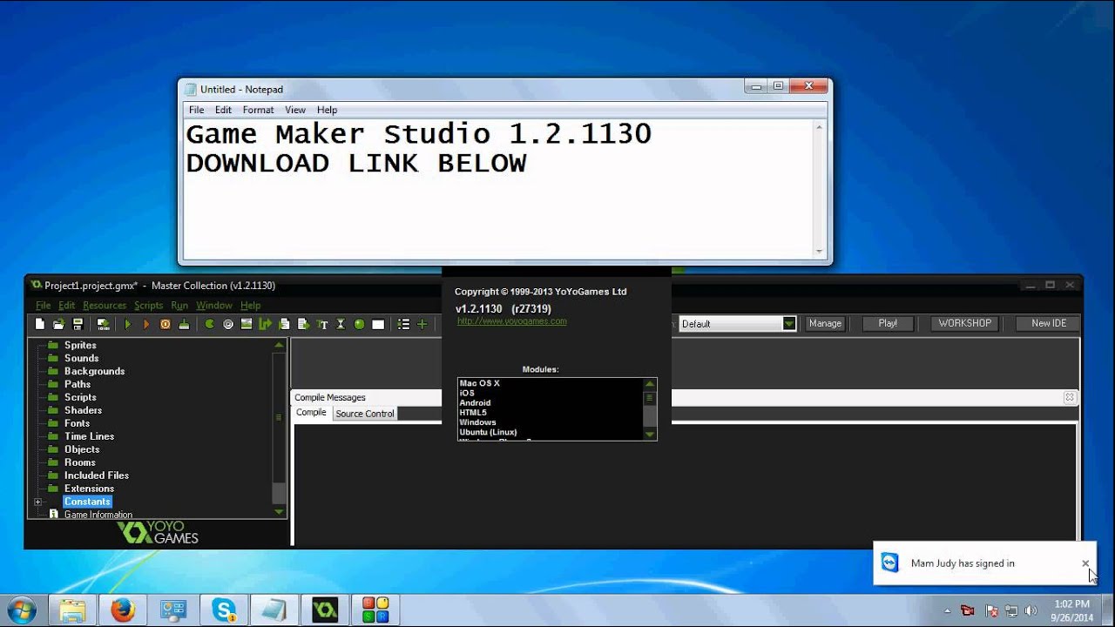The height and width of the screenshot is (627, 1115).
Task: Open Notepad Format menu
Action: coord(258,110)
